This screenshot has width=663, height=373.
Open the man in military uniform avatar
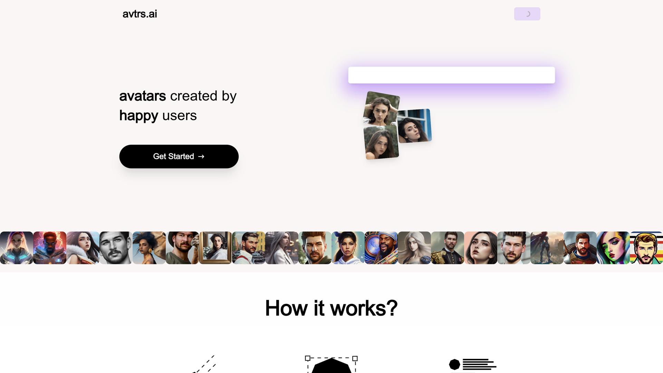[x=448, y=248]
